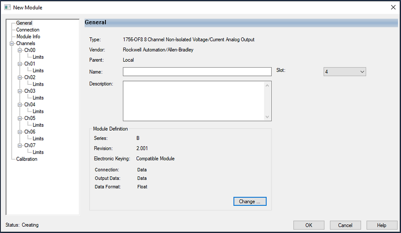
Task: Collapse the Channels tree branch
Action: coord(12,43)
